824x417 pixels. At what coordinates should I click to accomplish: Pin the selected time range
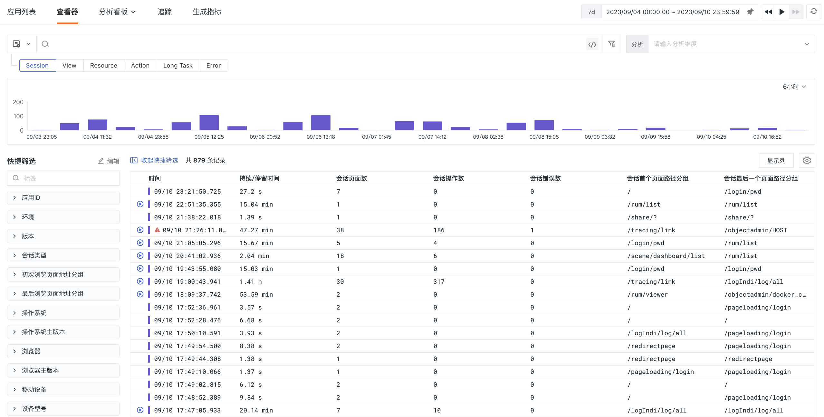pyautogui.click(x=750, y=12)
